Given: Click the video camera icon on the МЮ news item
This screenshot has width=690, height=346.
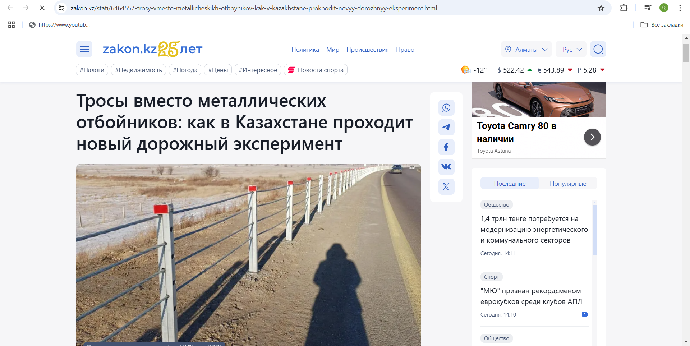Looking at the screenshot, I should (585, 314).
